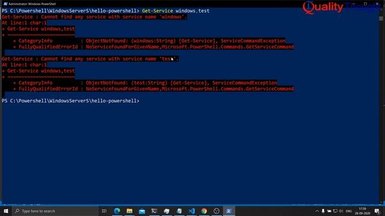Select the active PowerShell taskbar icon

[229, 211]
